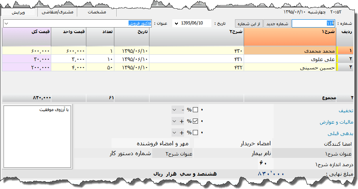Viewport: 358px width, 189px height.
Task: Select the مشخصات tab
Action: tap(97, 12)
